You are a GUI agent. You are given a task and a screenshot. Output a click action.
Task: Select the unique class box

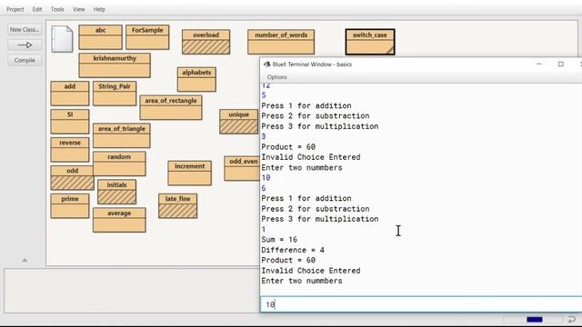(x=238, y=122)
